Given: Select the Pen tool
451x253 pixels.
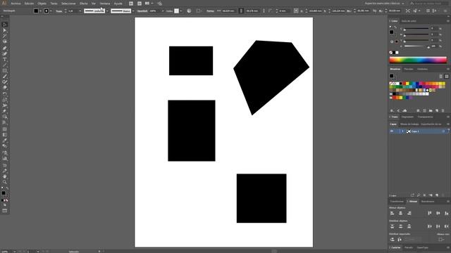Looking at the screenshot, I should [x=5, y=48].
